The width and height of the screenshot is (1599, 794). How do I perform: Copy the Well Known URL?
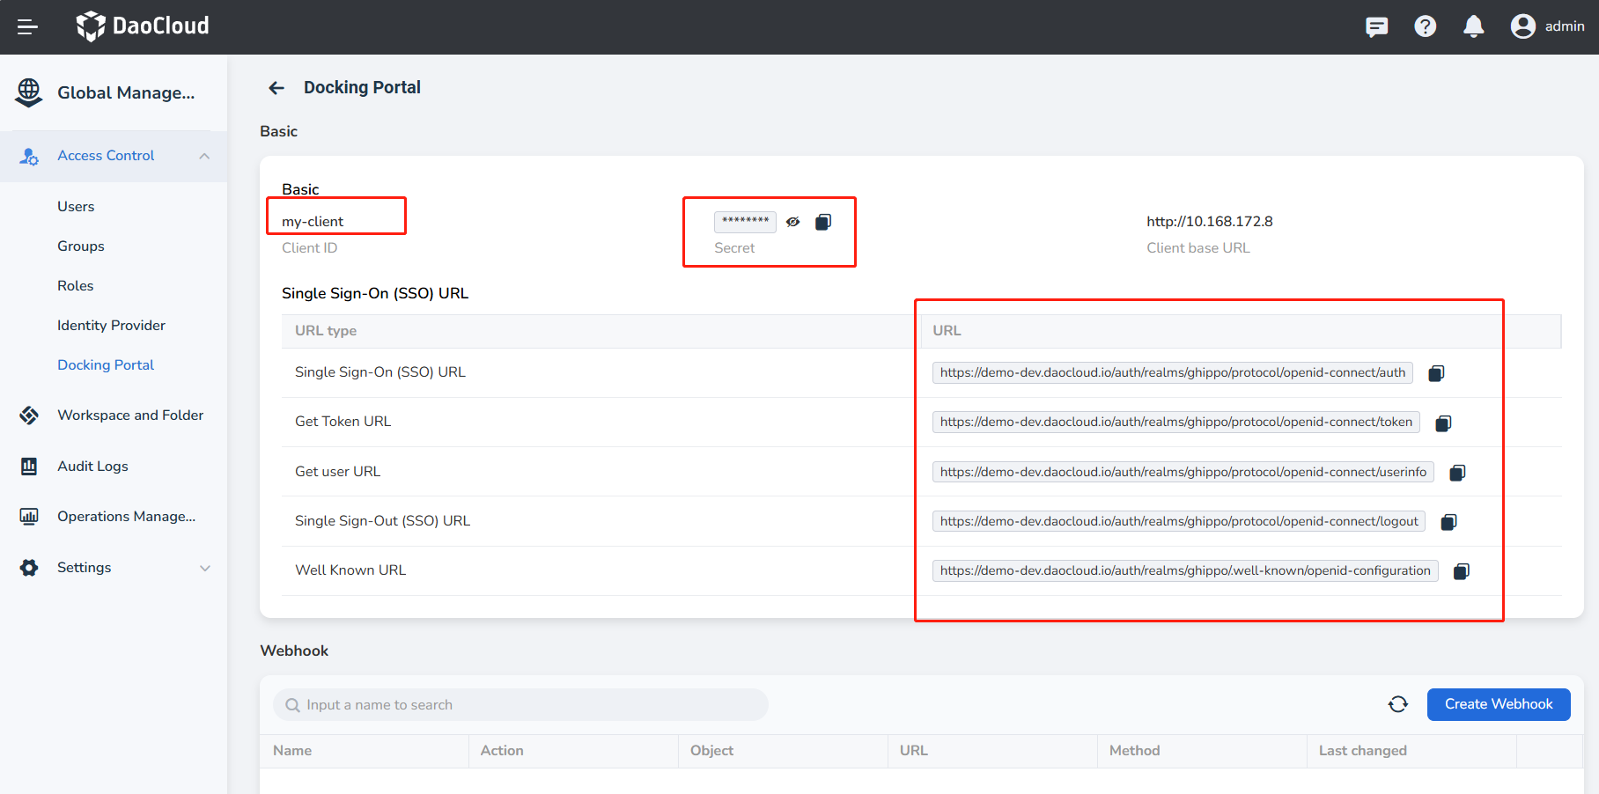pos(1461,571)
